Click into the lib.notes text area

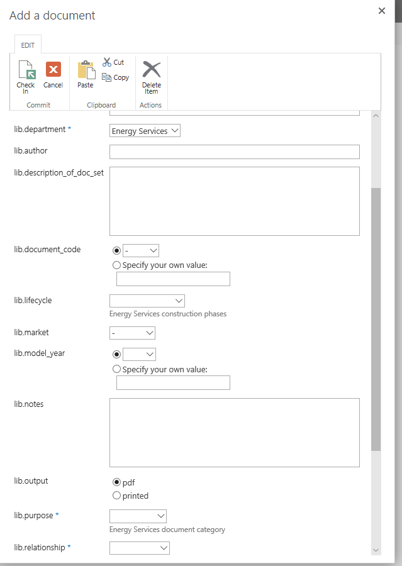pos(235,433)
